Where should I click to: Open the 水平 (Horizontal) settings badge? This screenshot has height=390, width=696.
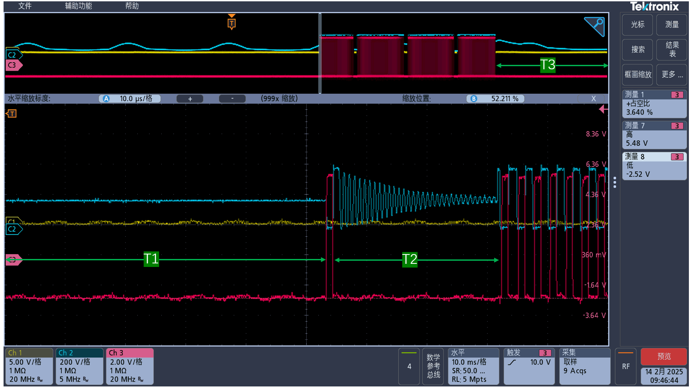click(x=473, y=366)
